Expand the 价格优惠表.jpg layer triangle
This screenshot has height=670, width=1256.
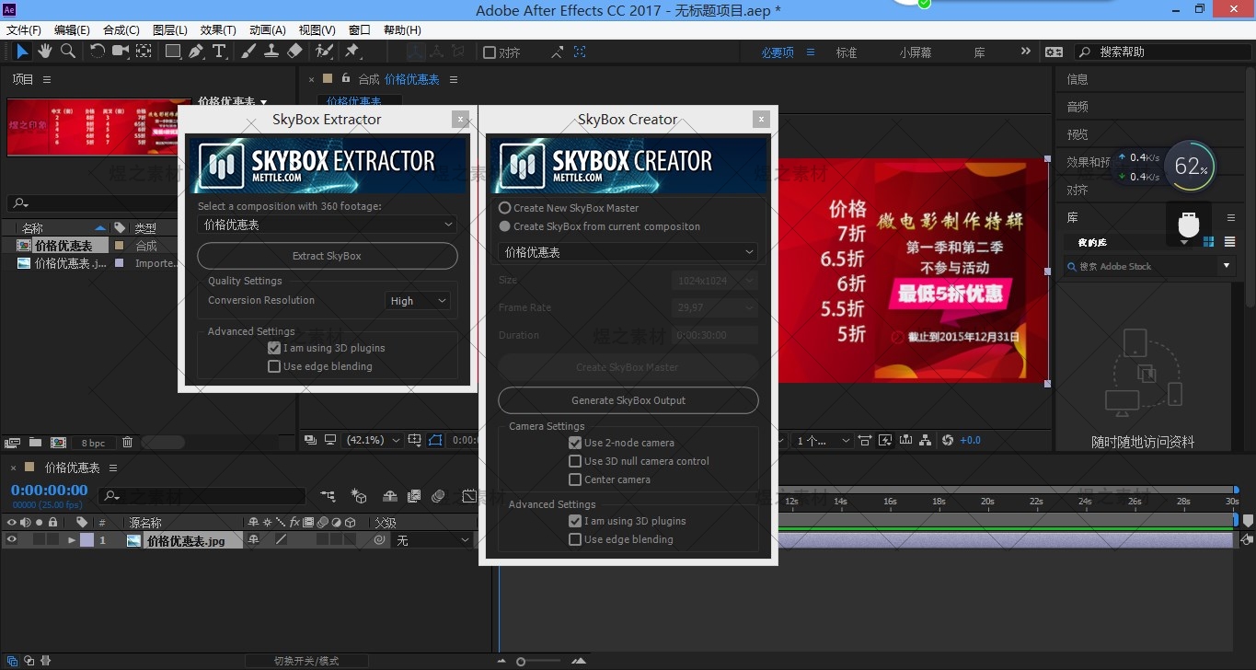tap(72, 540)
